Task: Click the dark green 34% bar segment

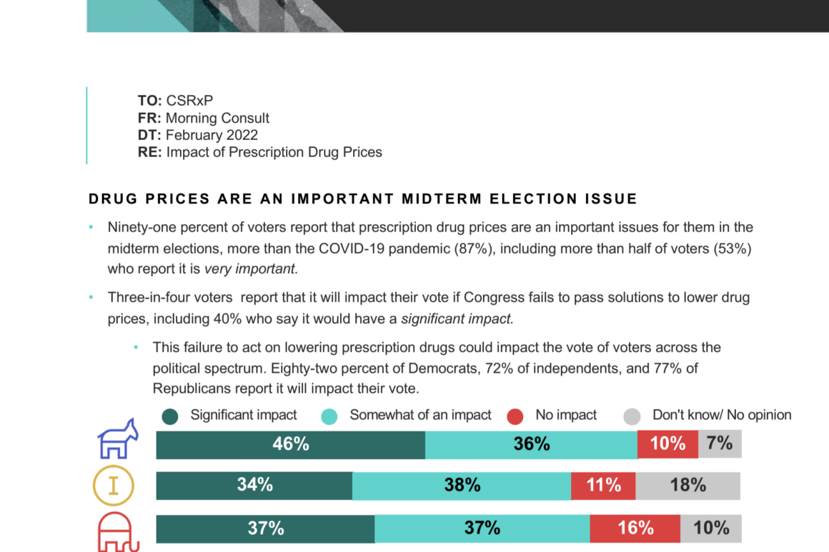Action: tap(254, 486)
